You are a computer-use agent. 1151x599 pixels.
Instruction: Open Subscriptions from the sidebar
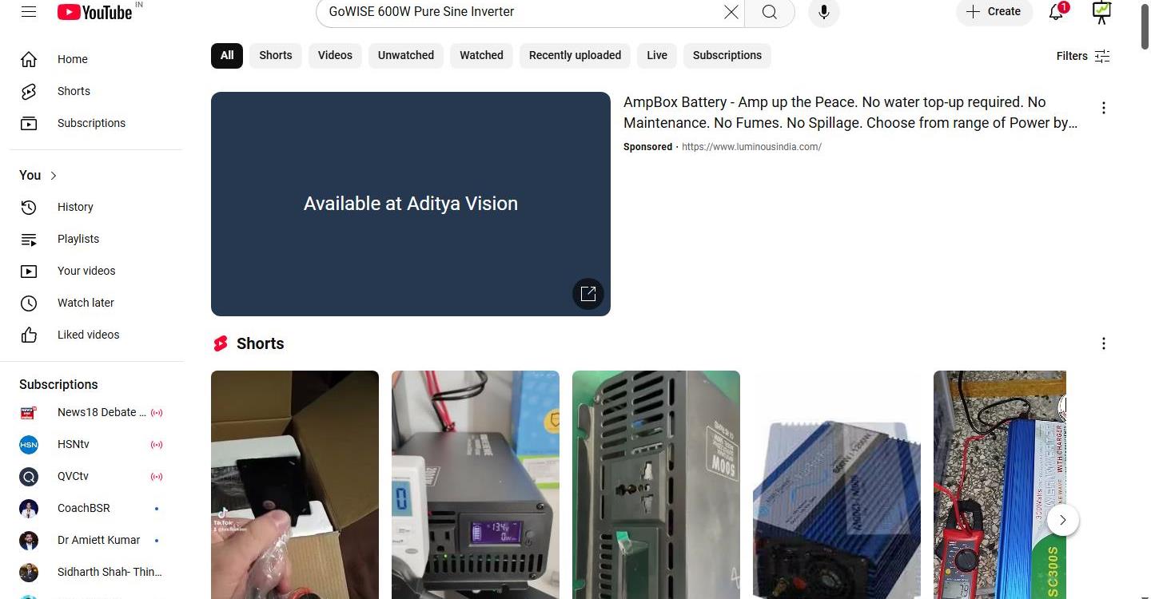point(96,123)
